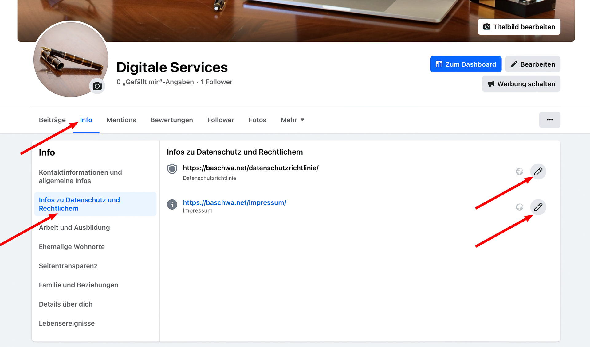Click Werbung schalten button
Image resolution: width=590 pixels, height=347 pixels.
coord(521,84)
